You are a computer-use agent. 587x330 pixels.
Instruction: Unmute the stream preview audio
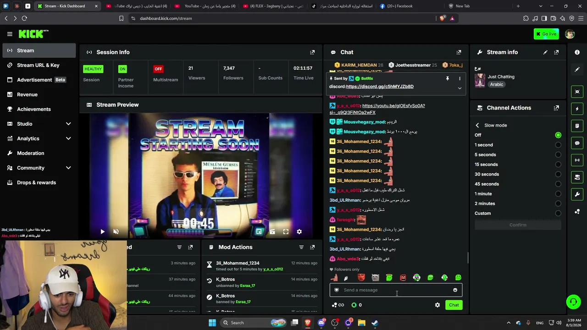tap(116, 232)
